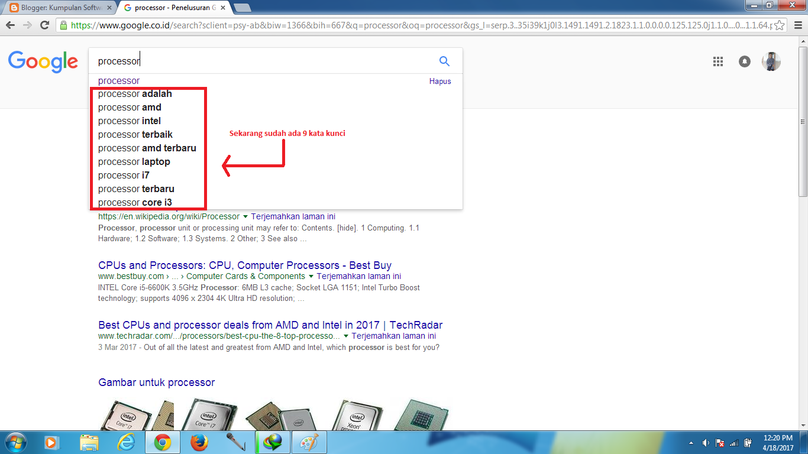The height and width of the screenshot is (454, 808).
Task: Click the Google search input field
Action: click(x=263, y=61)
